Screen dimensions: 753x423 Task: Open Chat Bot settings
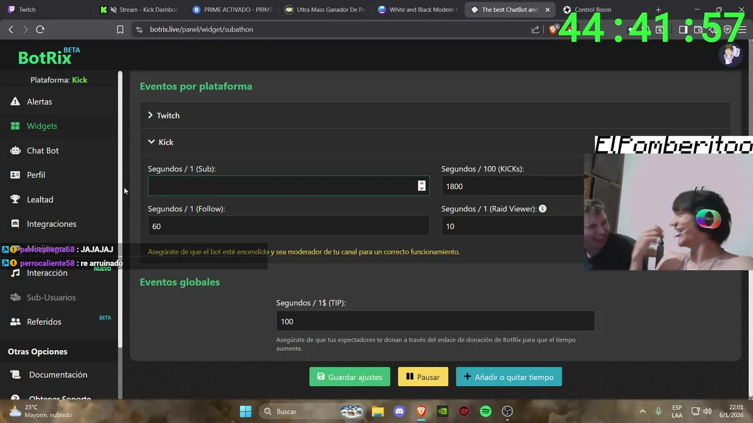(x=42, y=150)
